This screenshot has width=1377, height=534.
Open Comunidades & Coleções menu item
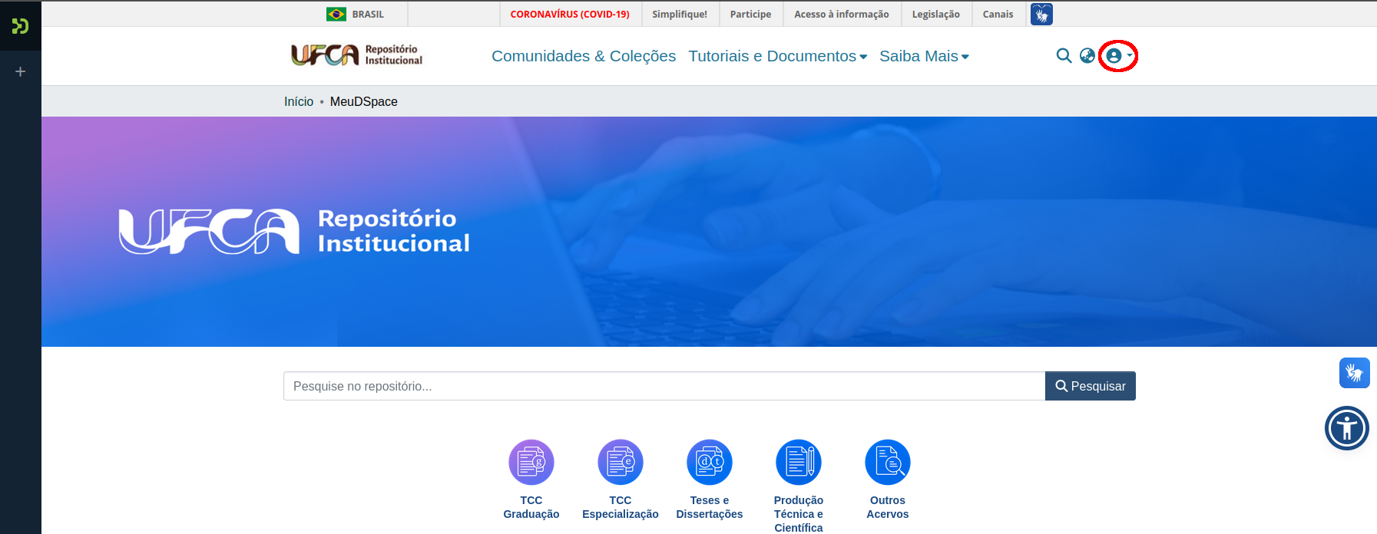(x=584, y=56)
